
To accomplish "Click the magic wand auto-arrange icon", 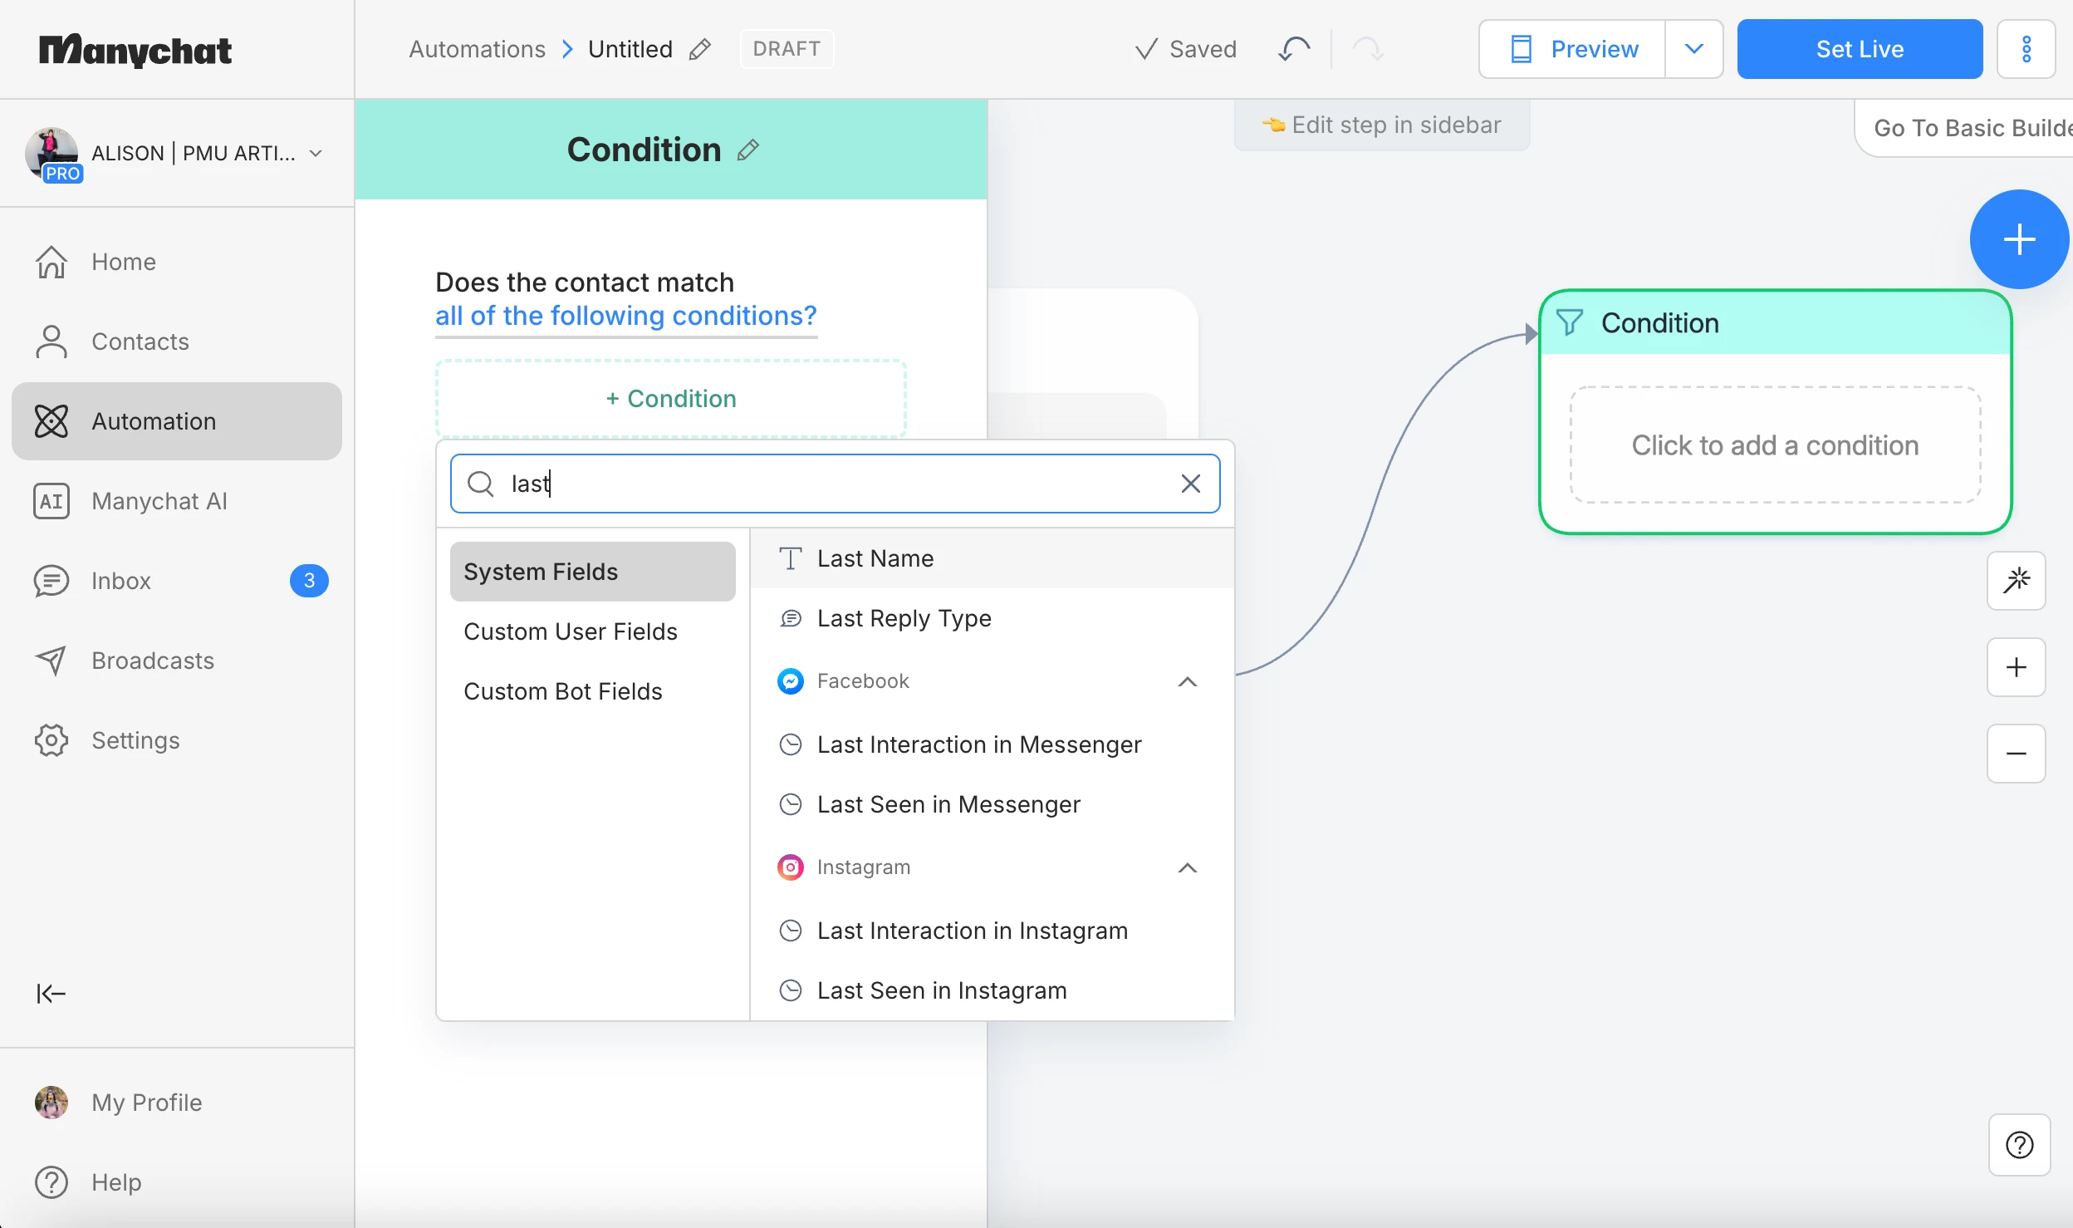I will point(2016,581).
